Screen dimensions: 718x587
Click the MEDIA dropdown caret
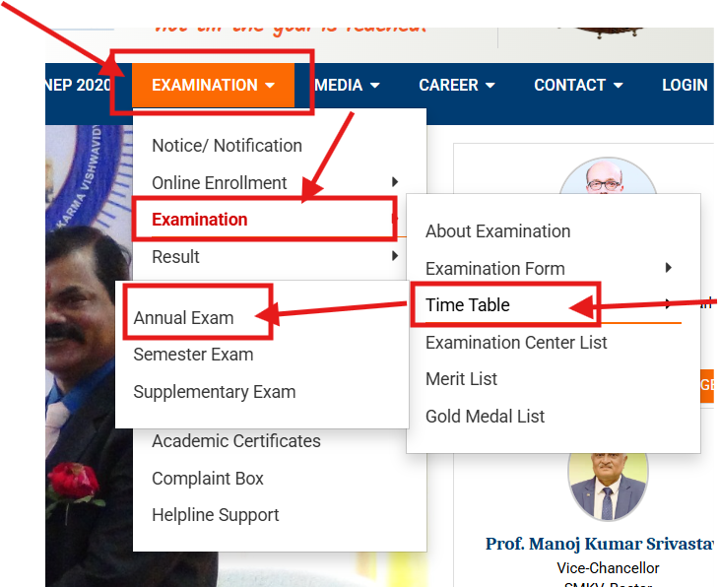click(375, 86)
